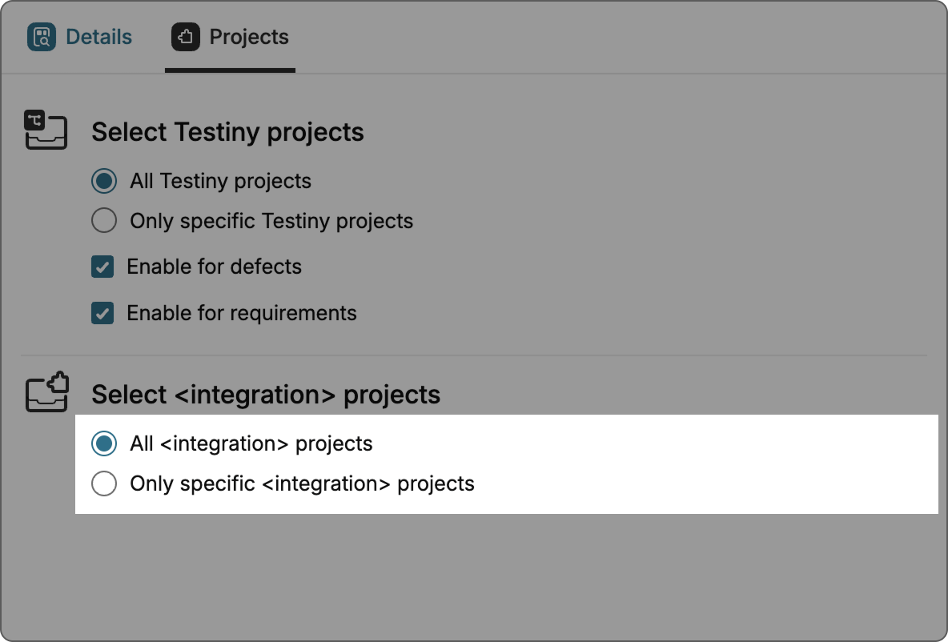948x642 pixels.
Task: Click the Select <integration> projects heading
Action: click(266, 395)
